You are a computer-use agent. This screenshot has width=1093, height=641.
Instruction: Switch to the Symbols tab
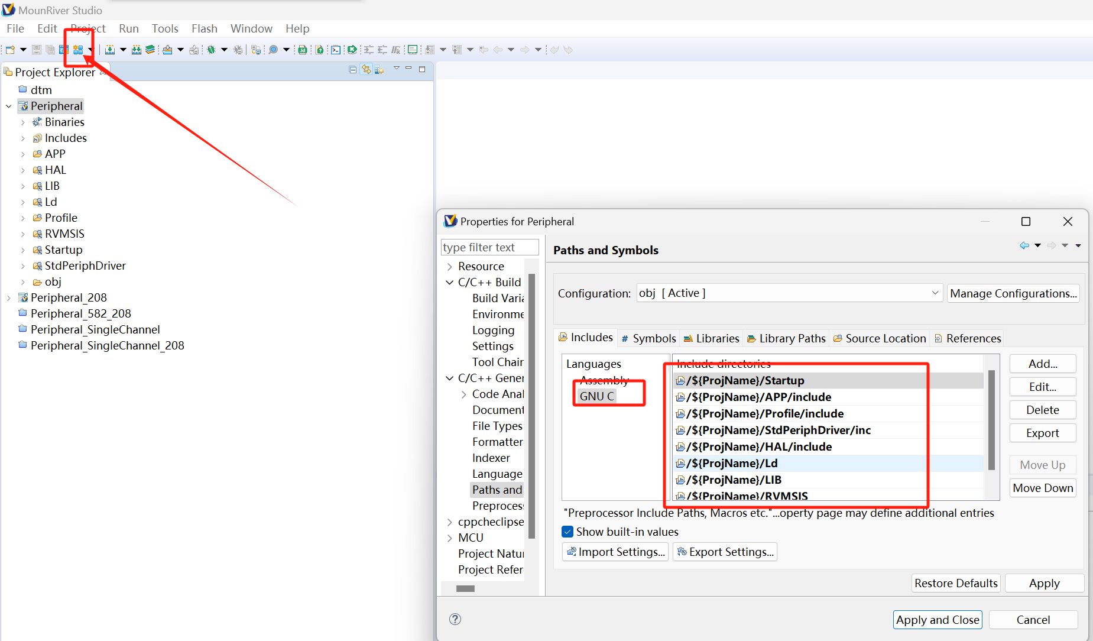point(648,338)
